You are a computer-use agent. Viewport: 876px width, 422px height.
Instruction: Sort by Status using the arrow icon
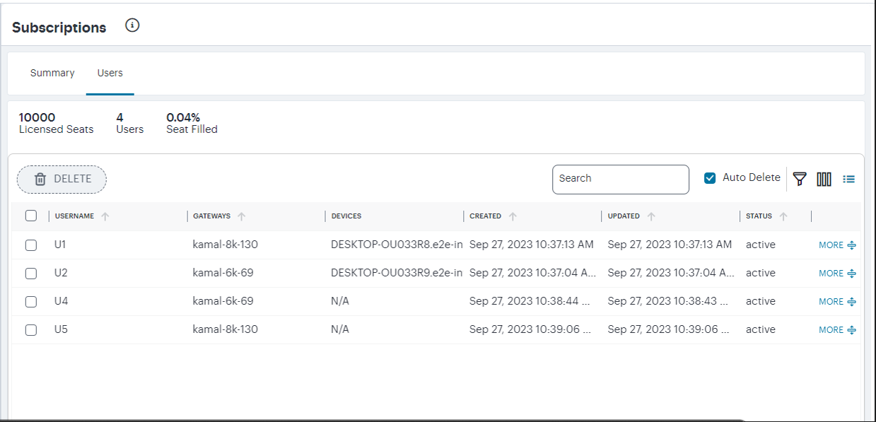[783, 216]
